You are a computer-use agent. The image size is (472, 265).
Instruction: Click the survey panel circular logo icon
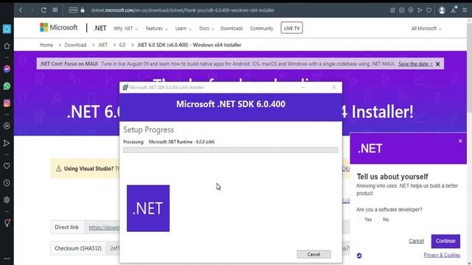point(359,255)
